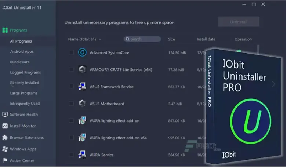Click the Install Monitor chart icon

(x=5, y=126)
